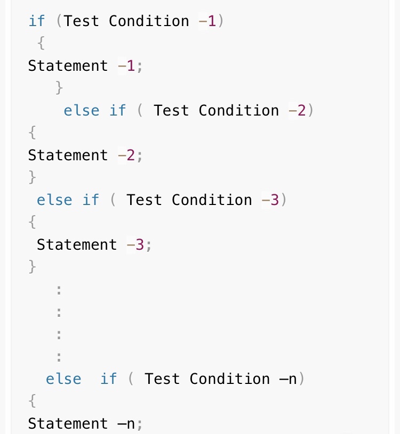
Task: Click the 'Statement -1;' line
Action: [x=85, y=66]
